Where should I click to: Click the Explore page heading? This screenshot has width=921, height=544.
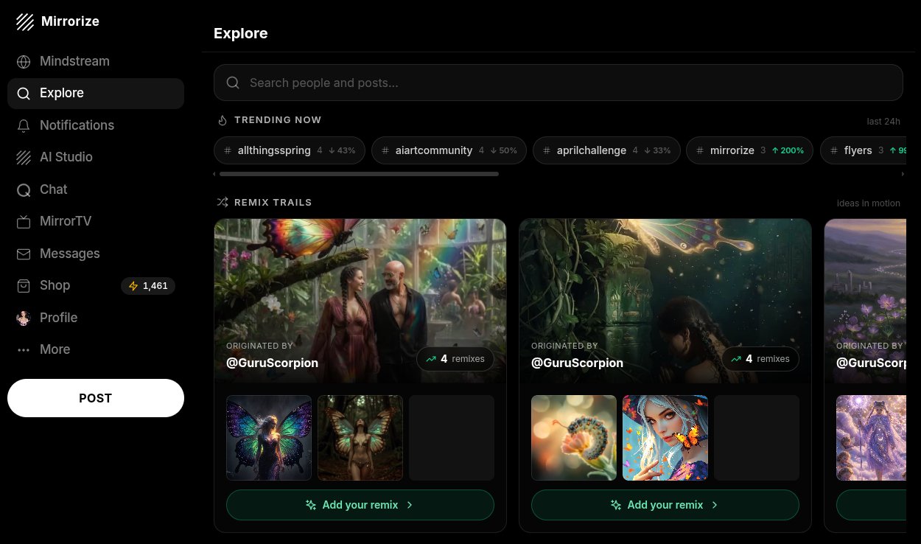(240, 33)
